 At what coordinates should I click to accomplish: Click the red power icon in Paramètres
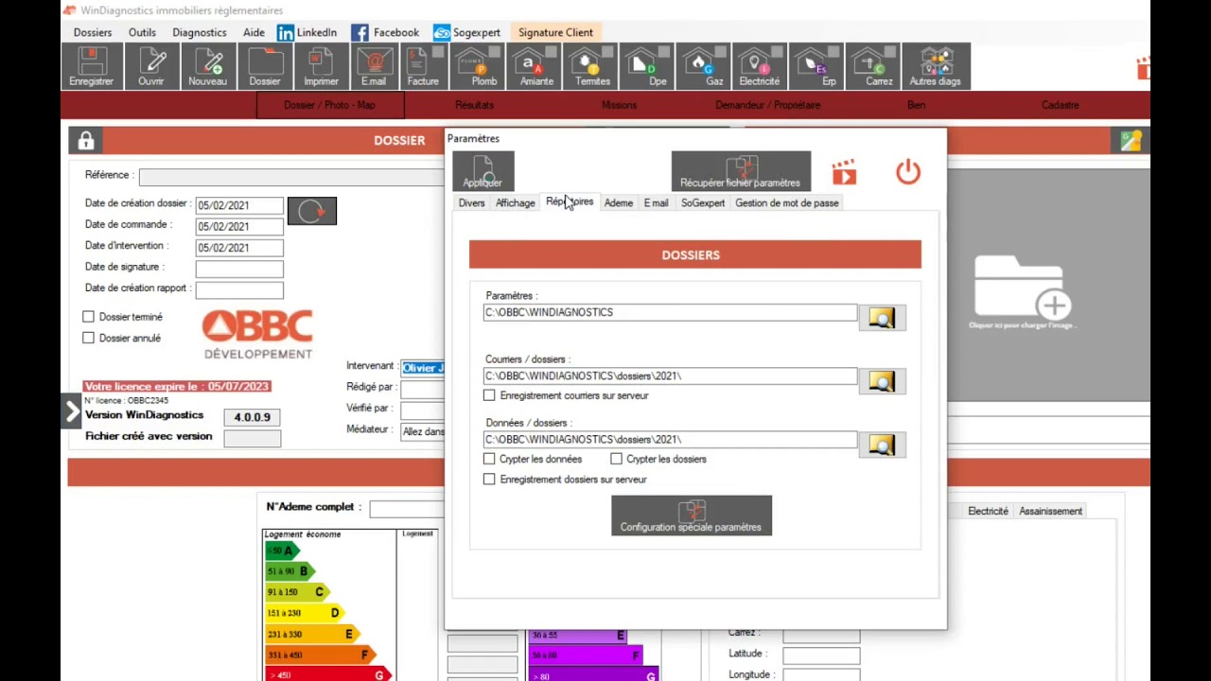click(908, 172)
